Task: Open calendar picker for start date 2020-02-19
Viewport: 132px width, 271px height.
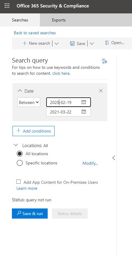Action: point(84,102)
